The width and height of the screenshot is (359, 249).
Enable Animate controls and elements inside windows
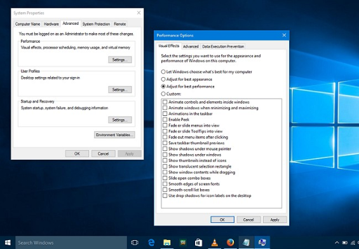[165, 102]
